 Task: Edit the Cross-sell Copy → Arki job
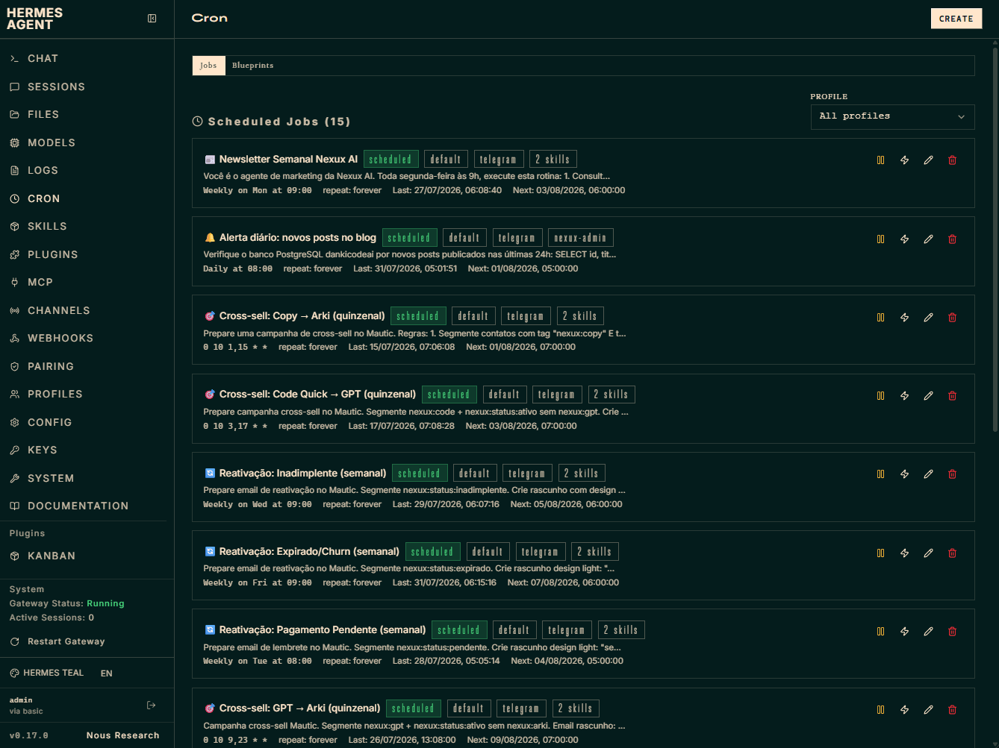(929, 318)
